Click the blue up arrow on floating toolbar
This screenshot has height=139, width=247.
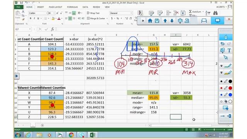[x=165, y=20]
